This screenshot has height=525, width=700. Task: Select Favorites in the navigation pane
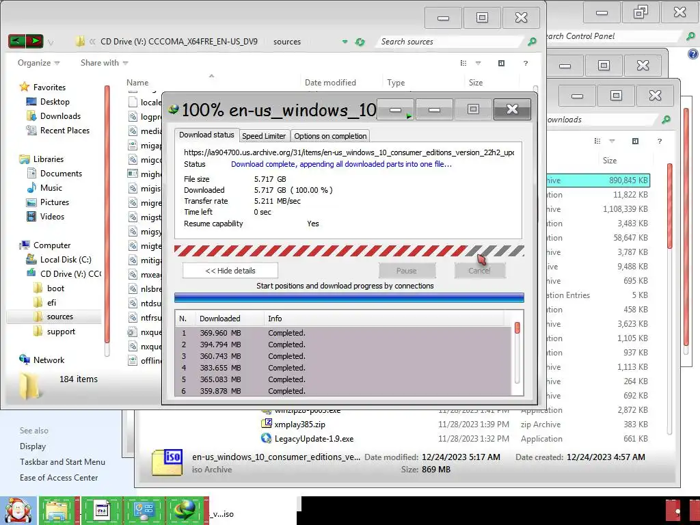point(49,87)
